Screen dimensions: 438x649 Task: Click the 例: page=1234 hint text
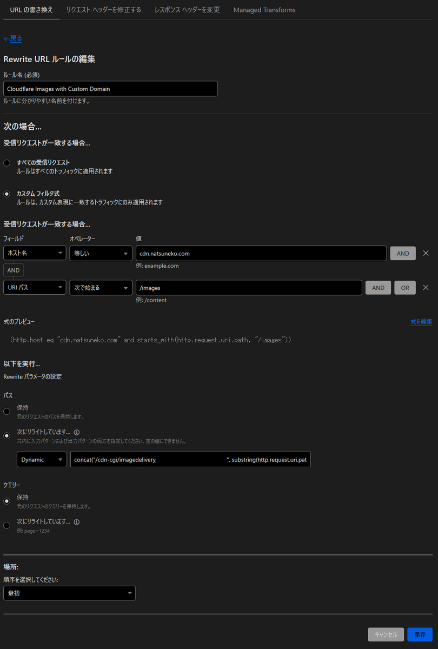click(x=34, y=531)
